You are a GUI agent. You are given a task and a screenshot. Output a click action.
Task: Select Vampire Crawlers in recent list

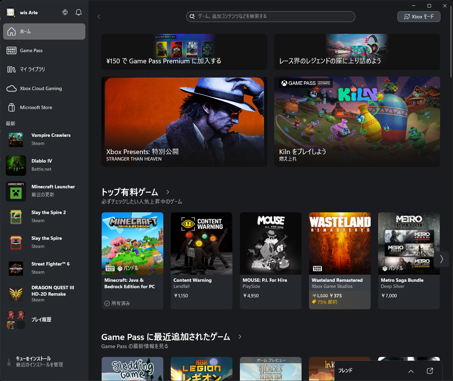44,140
